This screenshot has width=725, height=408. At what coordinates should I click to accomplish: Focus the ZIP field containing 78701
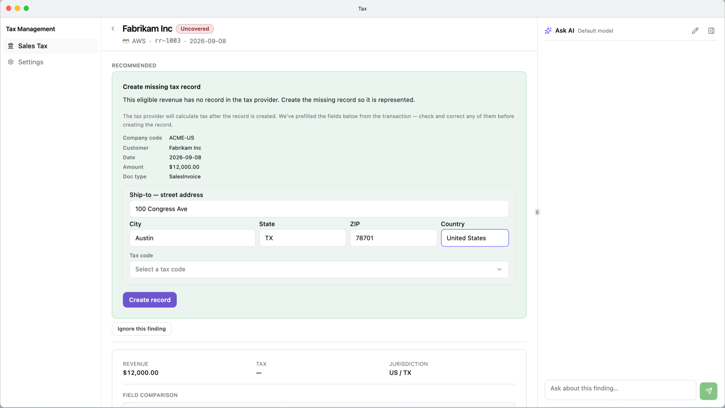click(393, 238)
